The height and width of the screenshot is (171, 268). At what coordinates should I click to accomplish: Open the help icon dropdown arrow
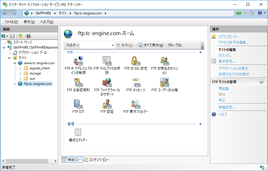point(265,13)
